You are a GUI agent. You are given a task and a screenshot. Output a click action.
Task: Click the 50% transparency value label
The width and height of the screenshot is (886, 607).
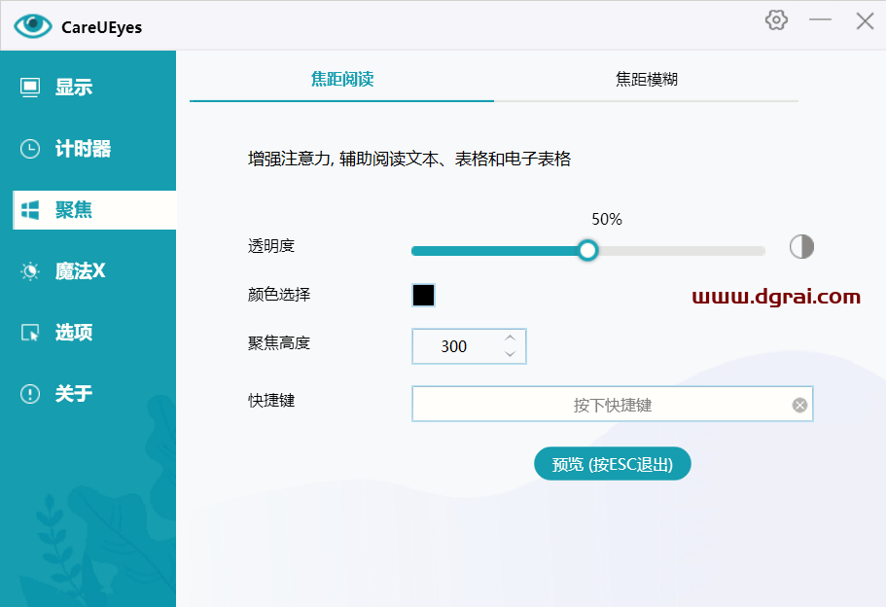(x=606, y=219)
